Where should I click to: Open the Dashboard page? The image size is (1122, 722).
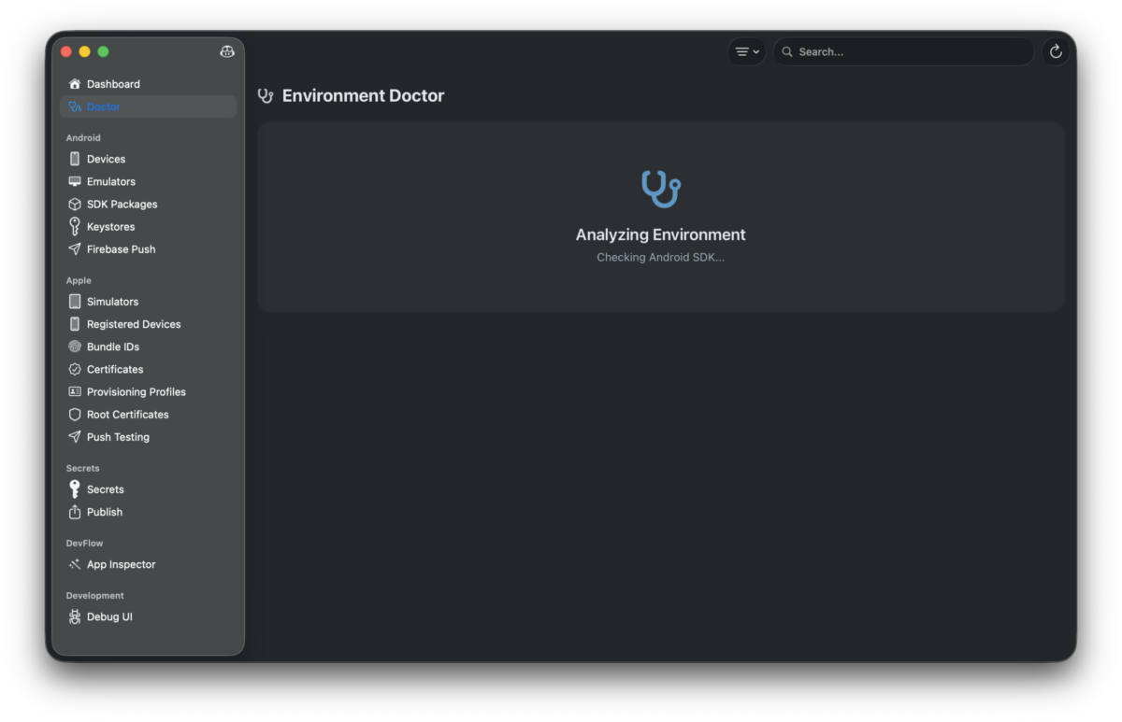point(148,84)
